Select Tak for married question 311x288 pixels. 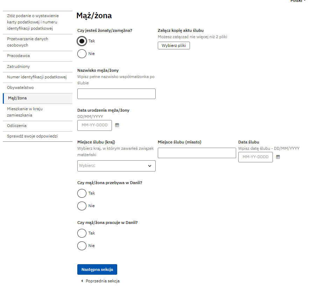click(82, 41)
